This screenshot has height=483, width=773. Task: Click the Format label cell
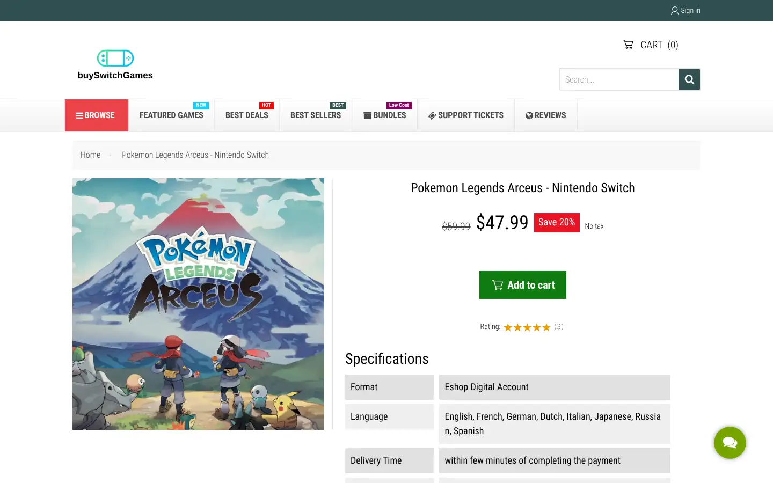(x=389, y=387)
